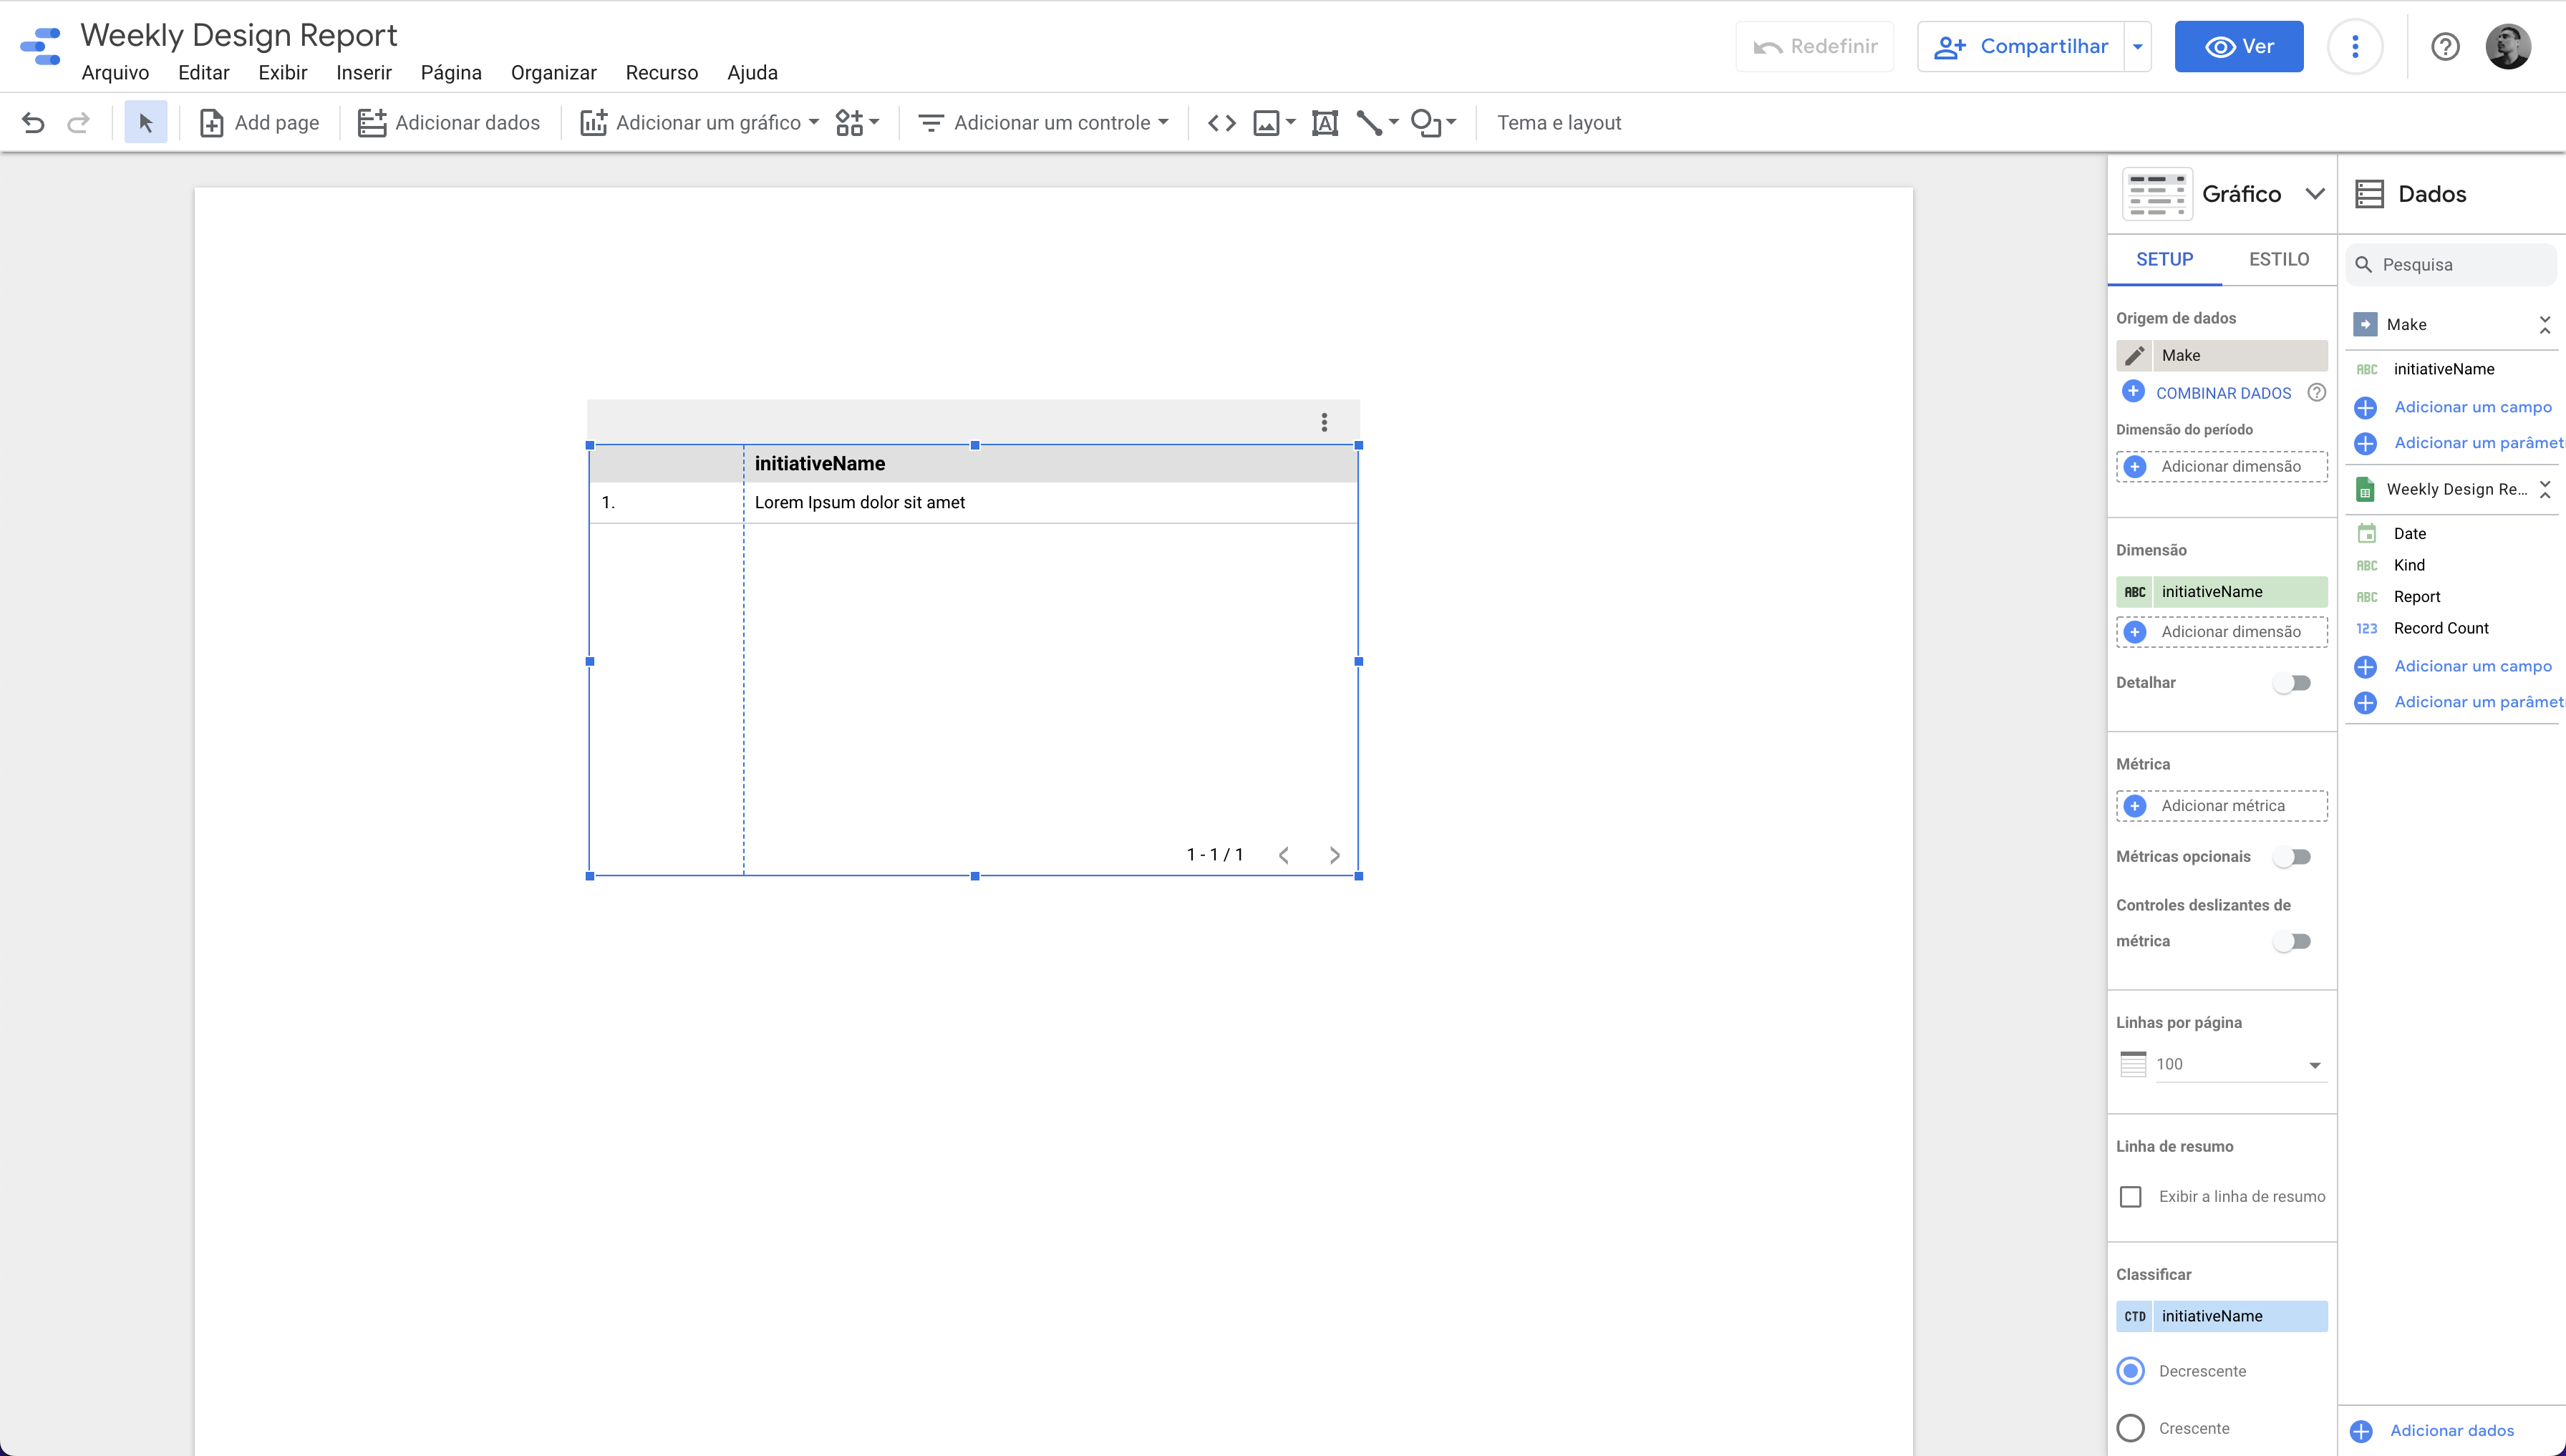Select the Crescente sort radio button
Viewport: 2566px width, 1456px height.
2131,1428
